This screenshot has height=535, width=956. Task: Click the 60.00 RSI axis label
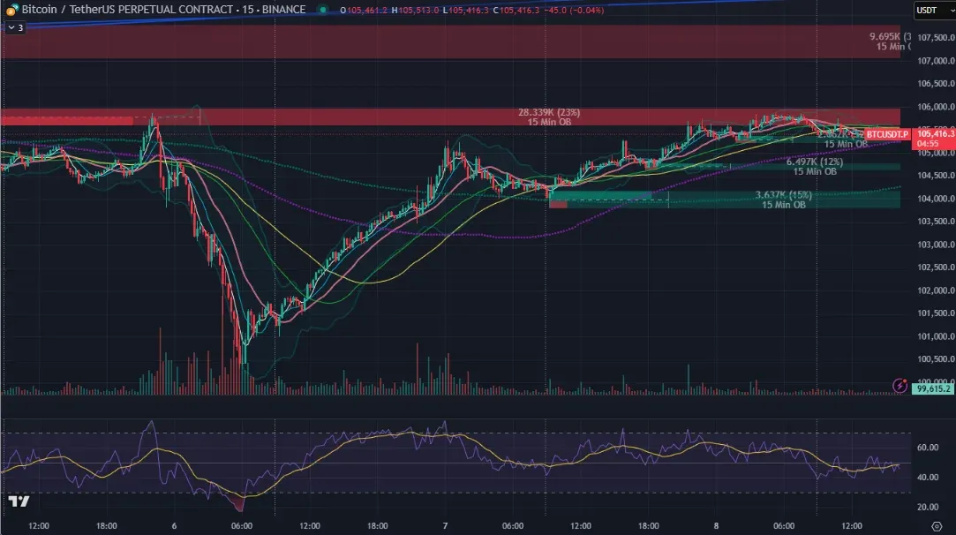928,447
